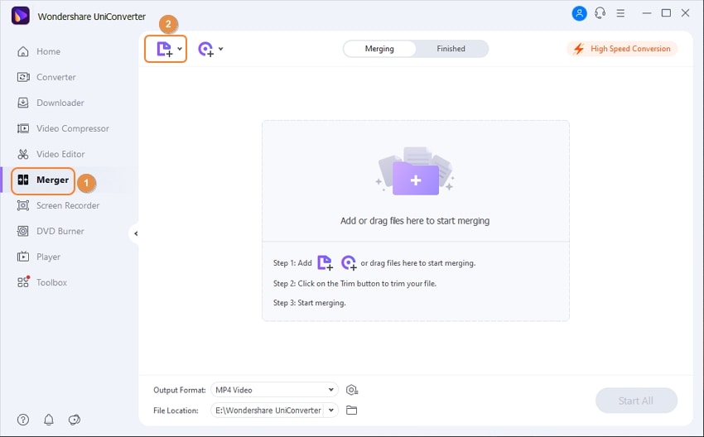
Task: Click the support headset icon
Action: pos(600,13)
